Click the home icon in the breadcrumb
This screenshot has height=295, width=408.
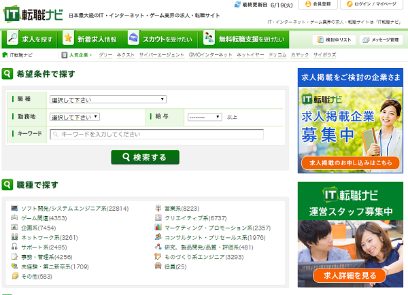click(6, 54)
